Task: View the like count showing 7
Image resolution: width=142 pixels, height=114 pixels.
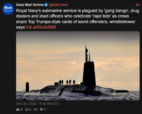Action: (x=45, y=109)
